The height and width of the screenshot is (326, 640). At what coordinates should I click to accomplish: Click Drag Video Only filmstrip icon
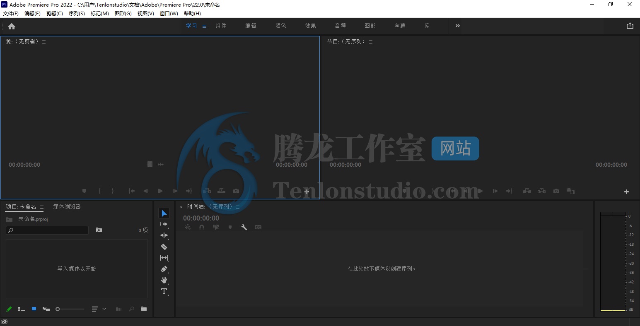[150, 164]
